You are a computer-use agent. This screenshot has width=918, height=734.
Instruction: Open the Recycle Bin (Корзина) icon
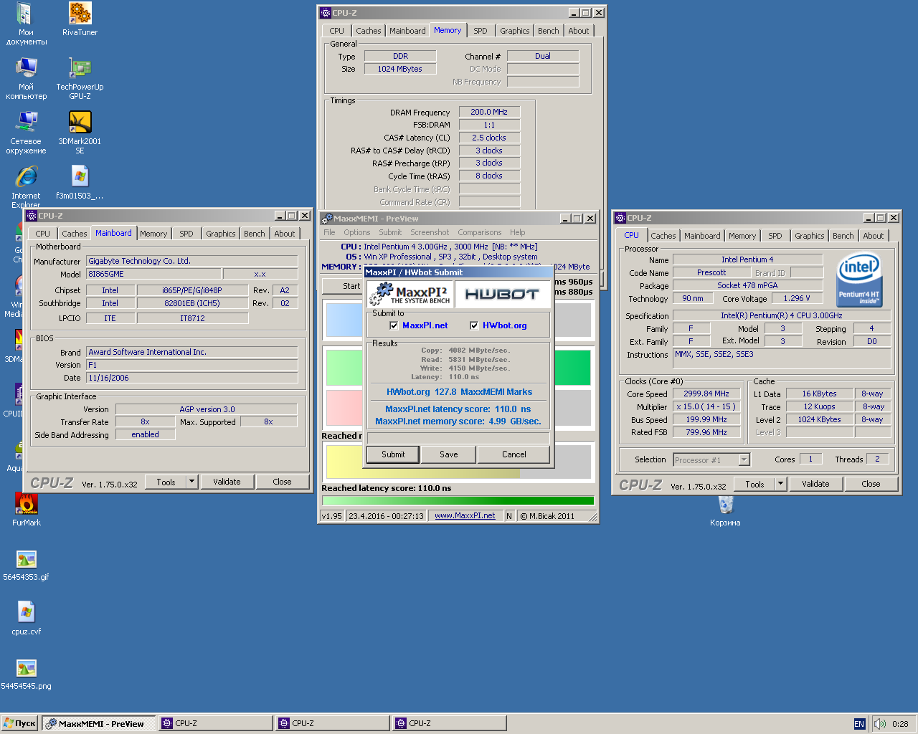(x=725, y=510)
